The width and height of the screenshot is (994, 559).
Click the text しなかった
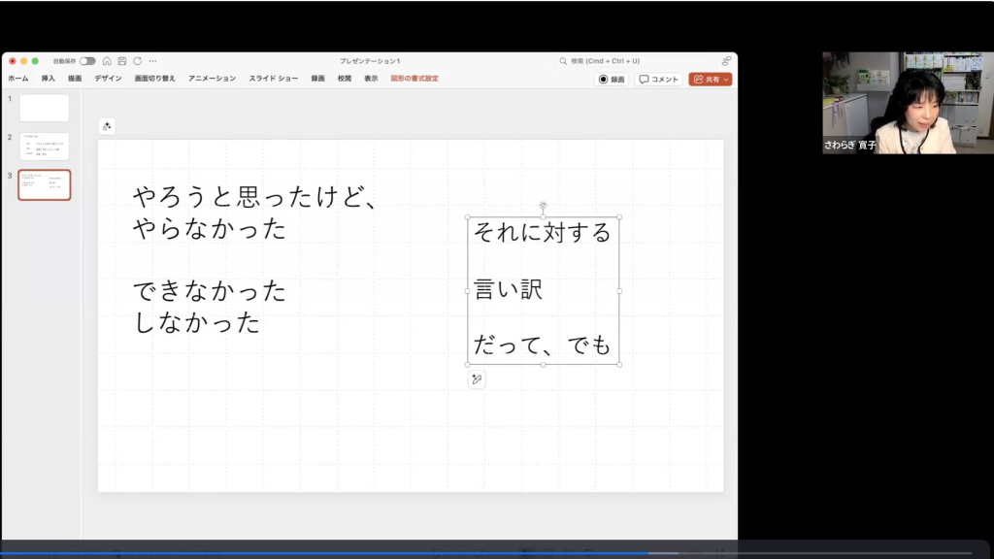197,322
